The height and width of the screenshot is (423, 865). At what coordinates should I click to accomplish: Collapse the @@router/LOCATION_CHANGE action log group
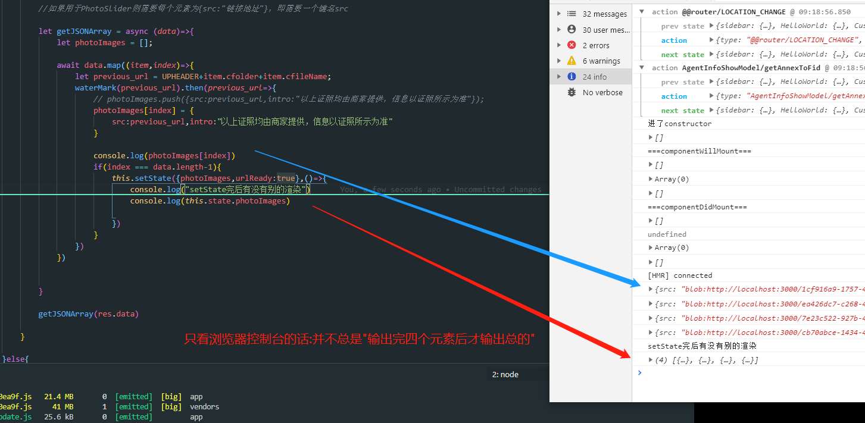pos(641,12)
